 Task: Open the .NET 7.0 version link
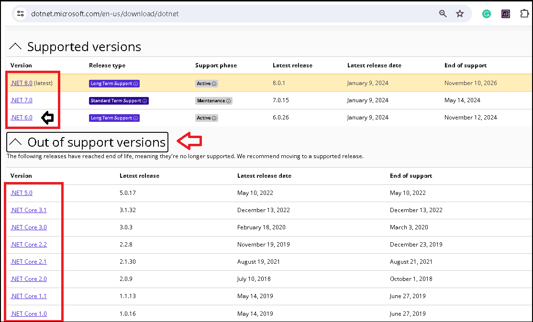22,100
